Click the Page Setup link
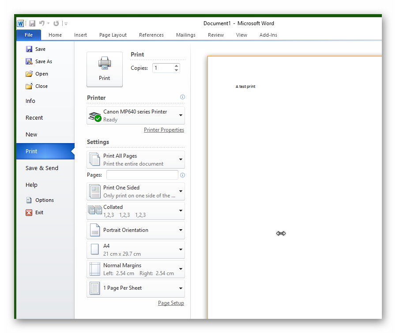This screenshot has width=396, height=333. coord(171,303)
